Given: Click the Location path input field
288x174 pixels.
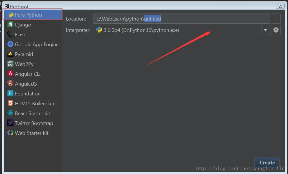Looking at the screenshot, I should pyautogui.click(x=182, y=19).
